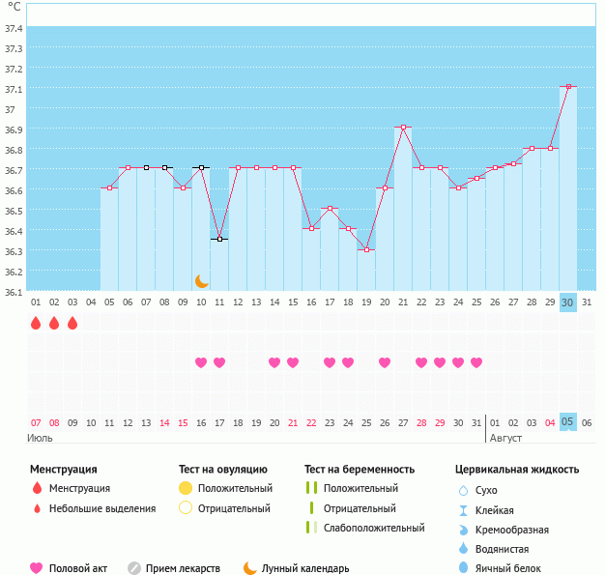
Task: Select the highlighted cycle day 05 cell
Action: (568, 422)
